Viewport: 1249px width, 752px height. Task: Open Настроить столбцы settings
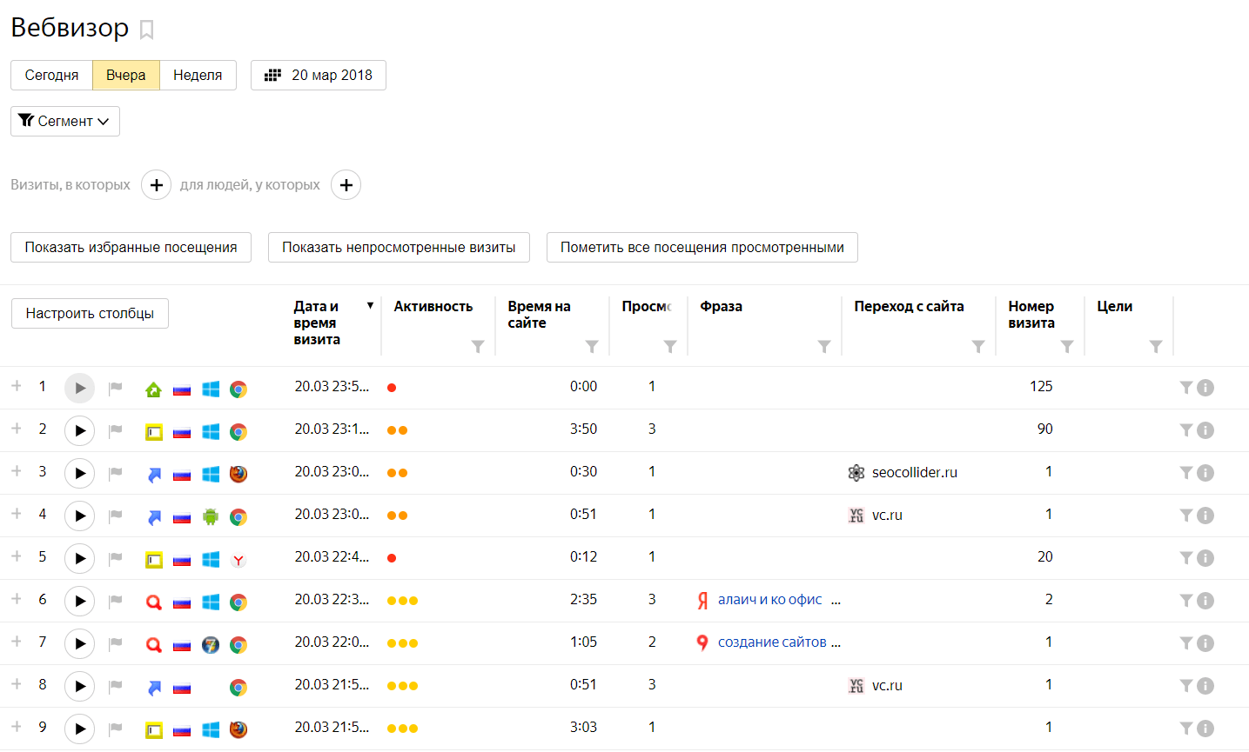(x=90, y=313)
